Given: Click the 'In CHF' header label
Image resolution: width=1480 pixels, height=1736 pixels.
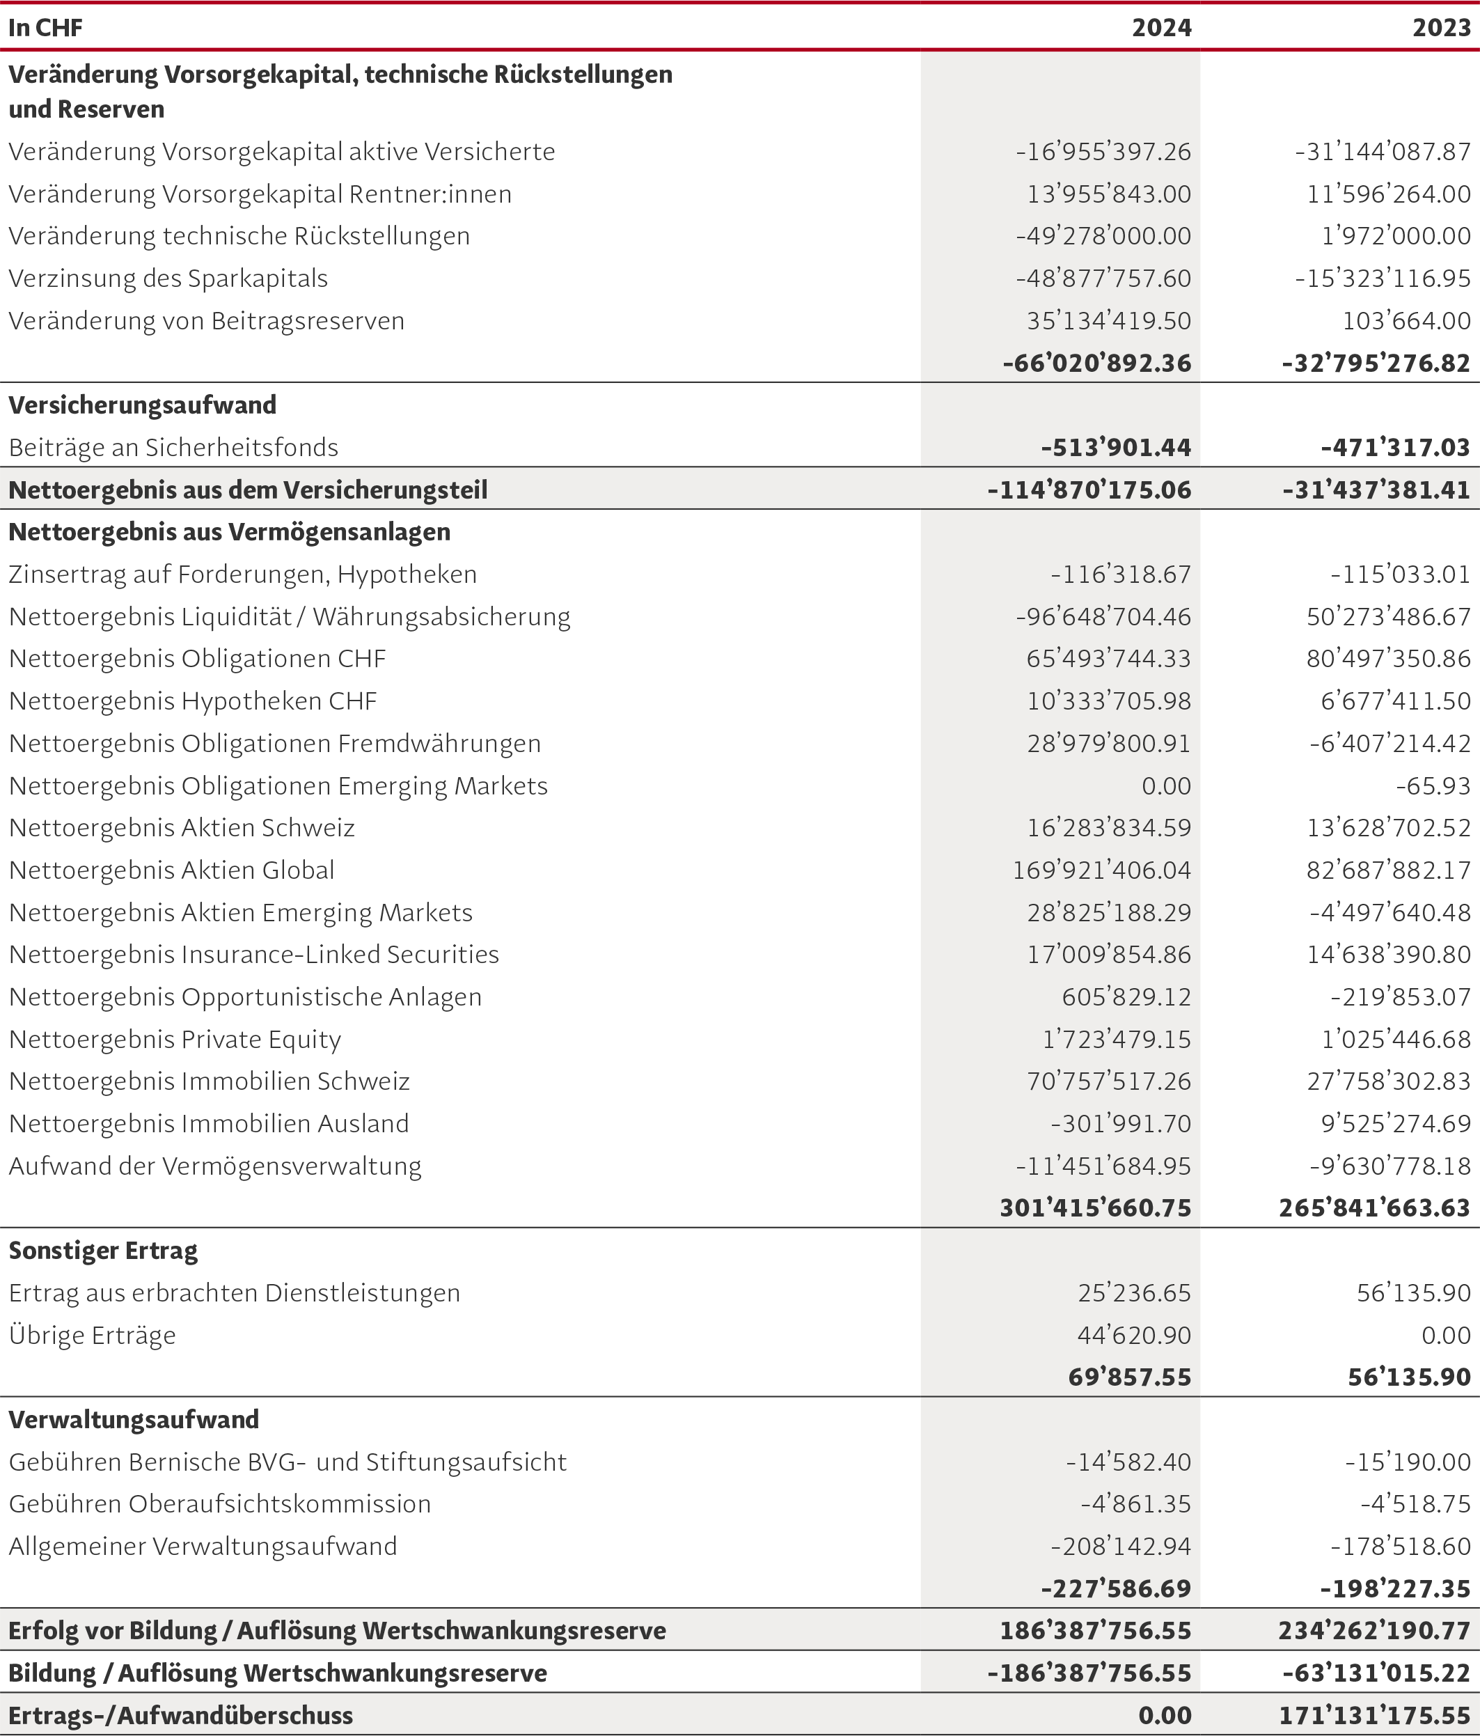Looking at the screenshot, I should pos(46,28).
